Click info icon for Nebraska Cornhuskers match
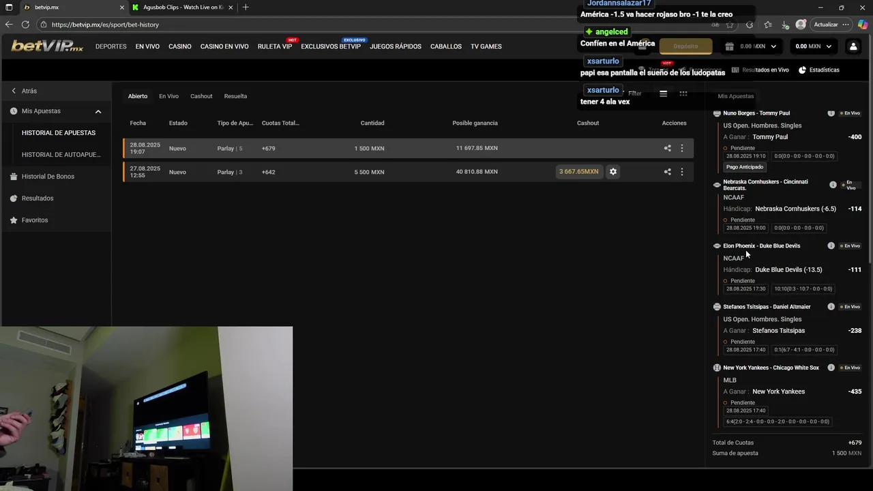The image size is (873, 491). [833, 185]
